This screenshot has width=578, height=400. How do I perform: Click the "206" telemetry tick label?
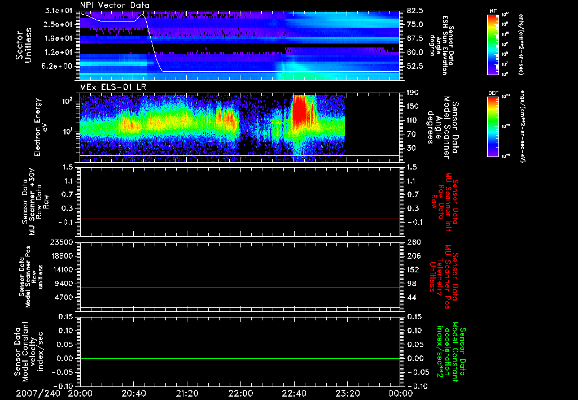coord(414,256)
